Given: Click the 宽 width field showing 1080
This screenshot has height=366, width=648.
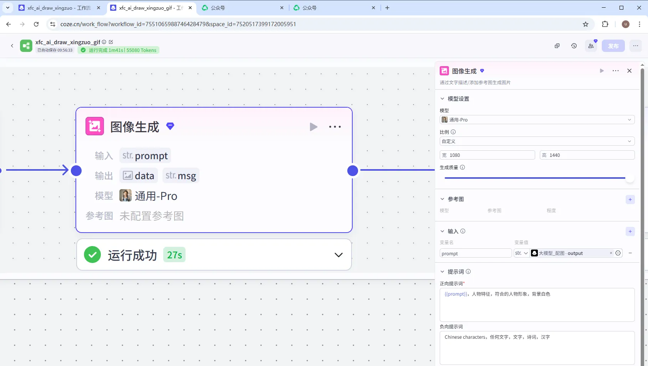Looking at the screenshot, I should coord(487,155).
